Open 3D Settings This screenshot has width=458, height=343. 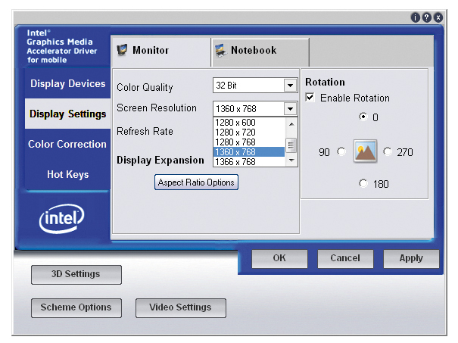click(76, 274)
